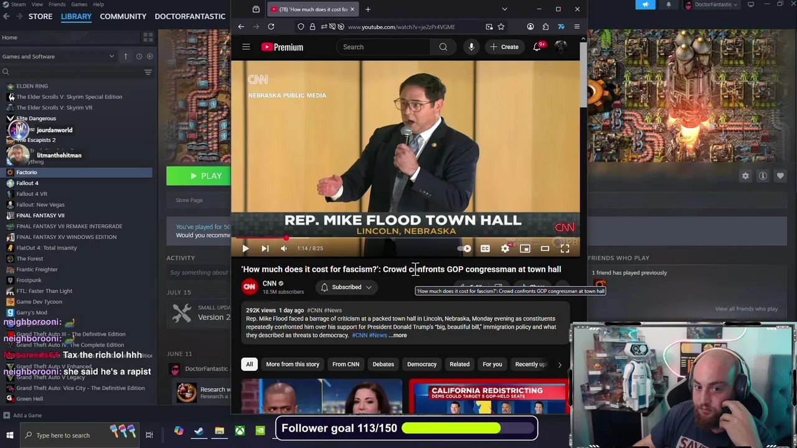List all browser tabs dropdown
The height and width of the screenshot is (448, 797).
point(504,9)
